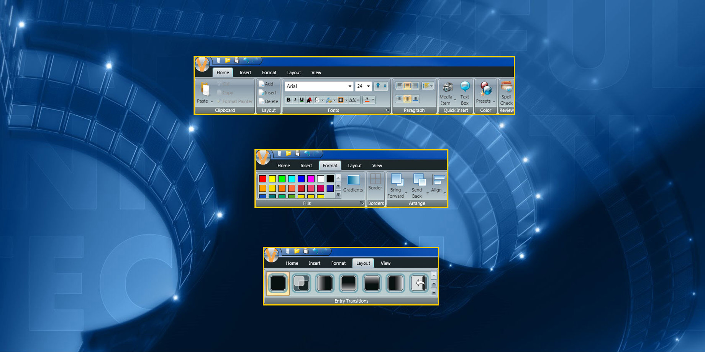This screenshot has height=352, width=705.
Task: Toggle Underline formatting in Fonts group
Action: coord(302,100)
